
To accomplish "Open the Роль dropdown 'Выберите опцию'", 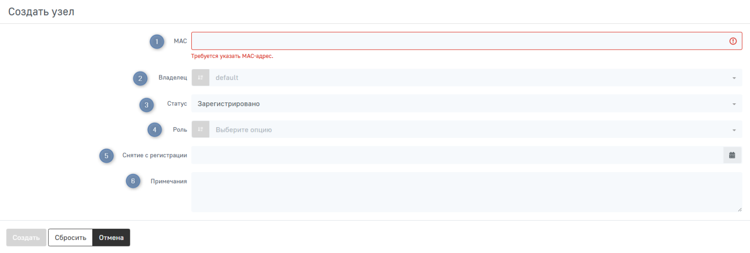I will 469,130.
